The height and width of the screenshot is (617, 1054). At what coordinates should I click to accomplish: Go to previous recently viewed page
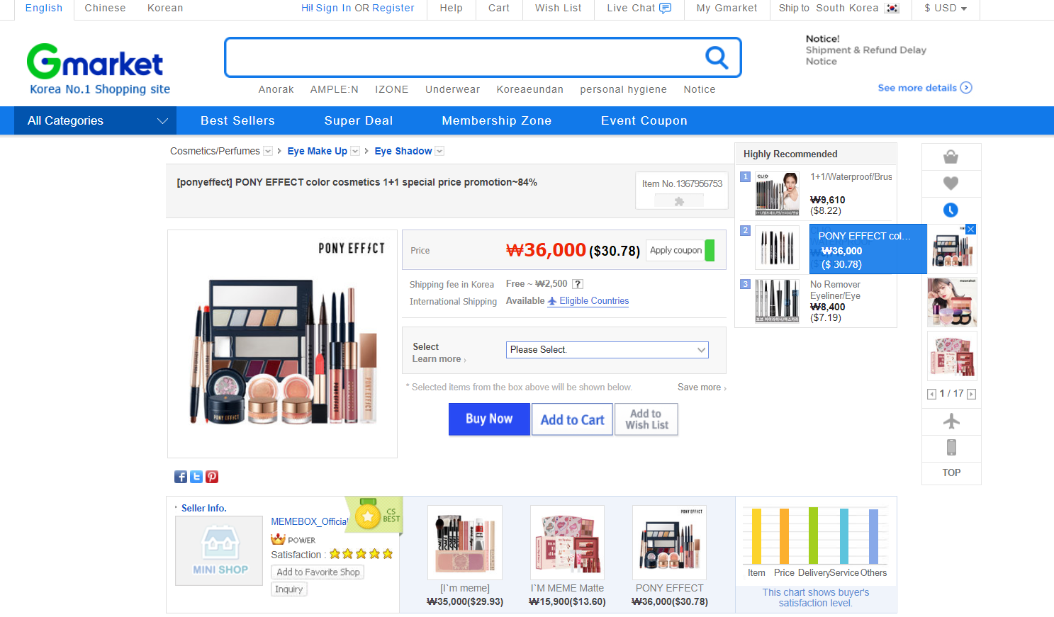coord(931,394)
